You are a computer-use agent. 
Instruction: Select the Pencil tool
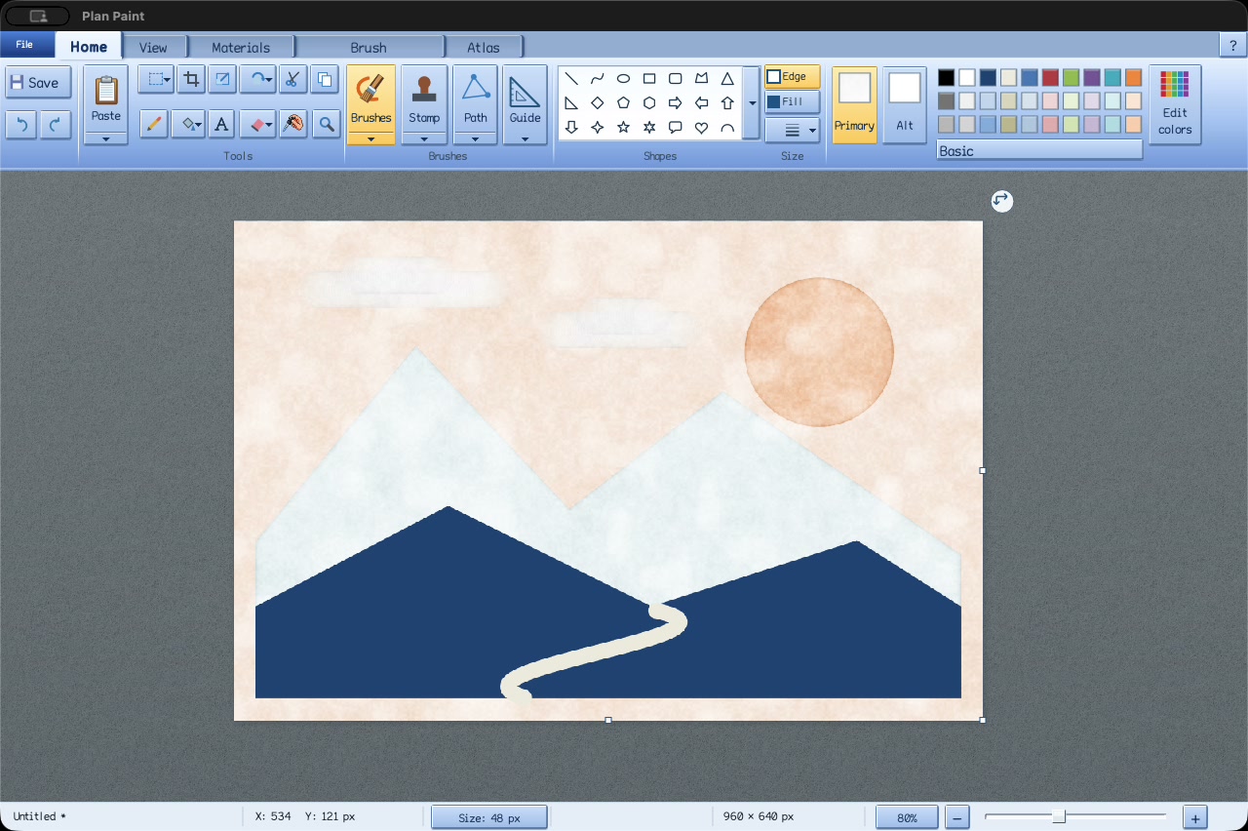click(153, 124)
